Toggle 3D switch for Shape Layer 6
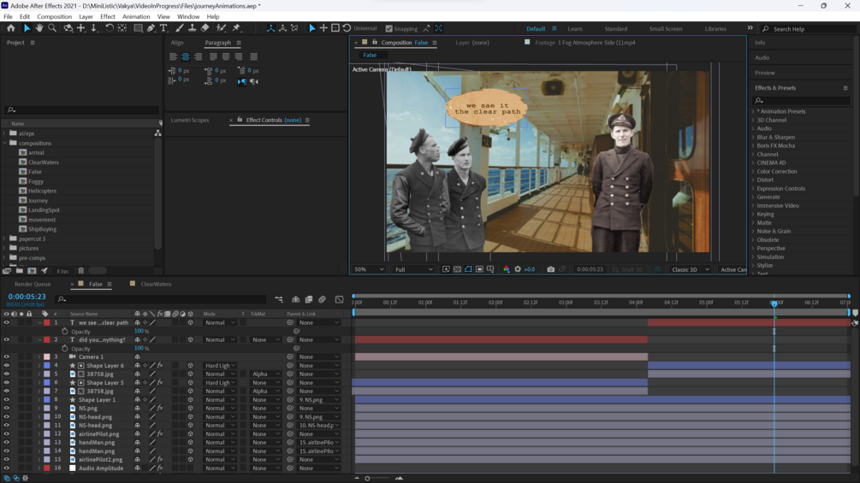Screen dimensions: 860x483 [x=190, y=365]
